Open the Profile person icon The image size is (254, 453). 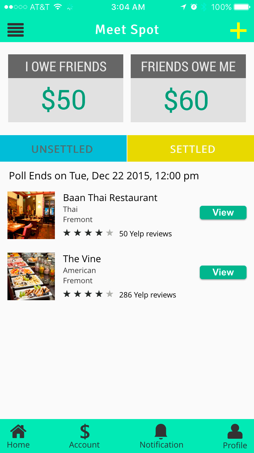[x=235, y=437]
